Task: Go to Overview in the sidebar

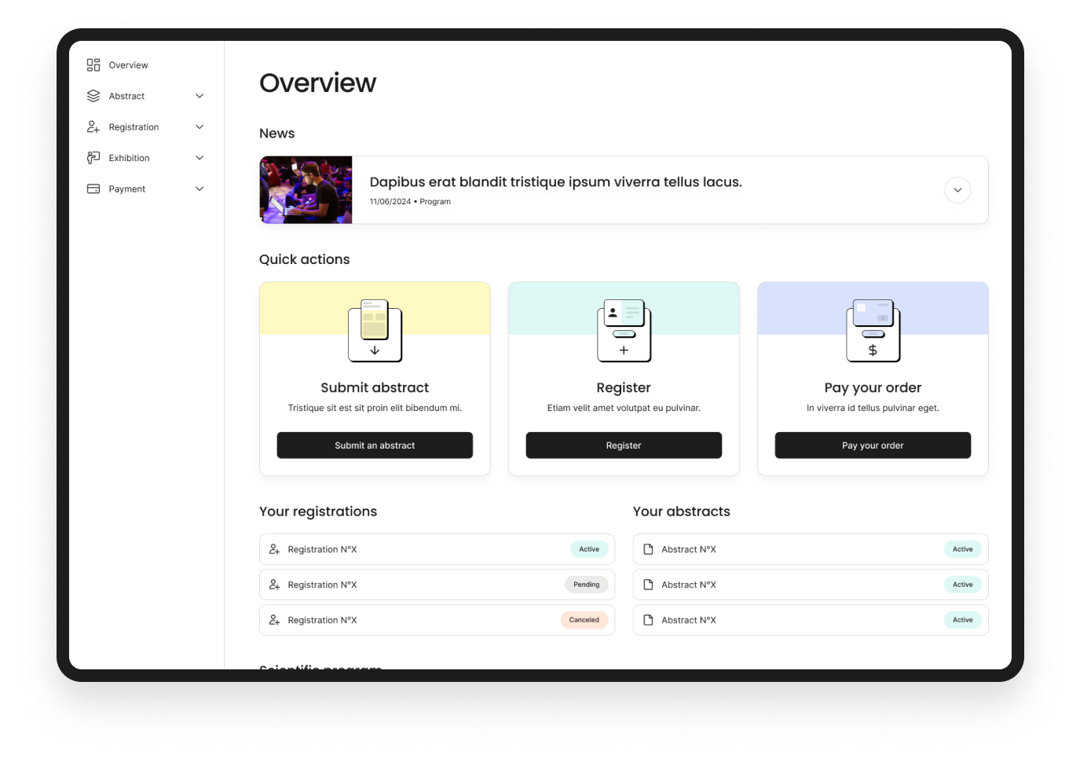Action: pyautogui.click(x=128, y=65)
